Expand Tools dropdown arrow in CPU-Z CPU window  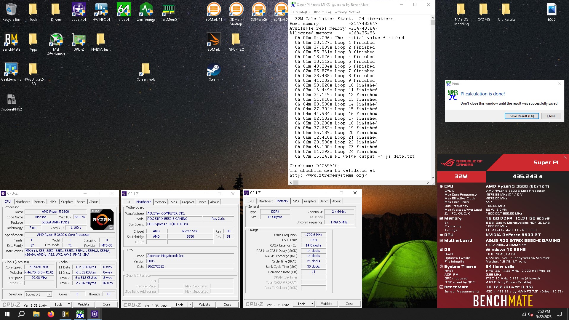(x=69, y=304)
